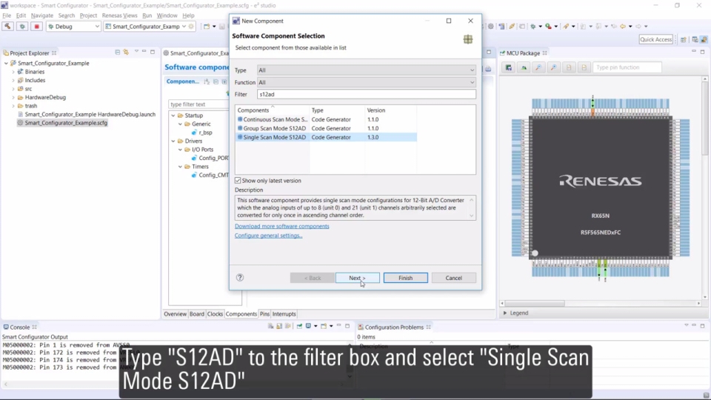Click the save image icon in MCU Package
The height and width of the screenshot is (400, 711).
509,67
